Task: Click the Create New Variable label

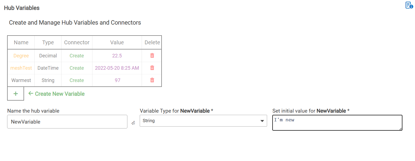Action: pyautogui.click(x=60, y=94)
